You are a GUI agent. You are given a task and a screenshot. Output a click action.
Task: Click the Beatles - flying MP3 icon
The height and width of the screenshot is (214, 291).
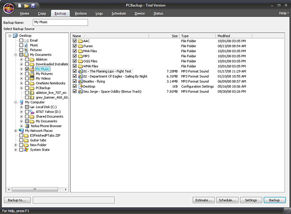coord(80,81)
